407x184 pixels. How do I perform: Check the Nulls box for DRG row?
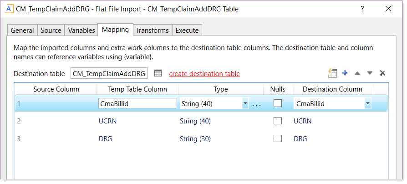coord(277,138)
